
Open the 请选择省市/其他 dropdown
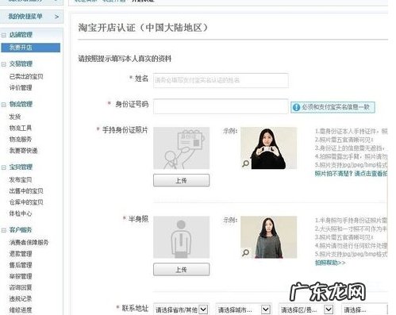[x=182, y=309]
